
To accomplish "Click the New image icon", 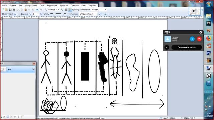I will (x=3, y=10).
